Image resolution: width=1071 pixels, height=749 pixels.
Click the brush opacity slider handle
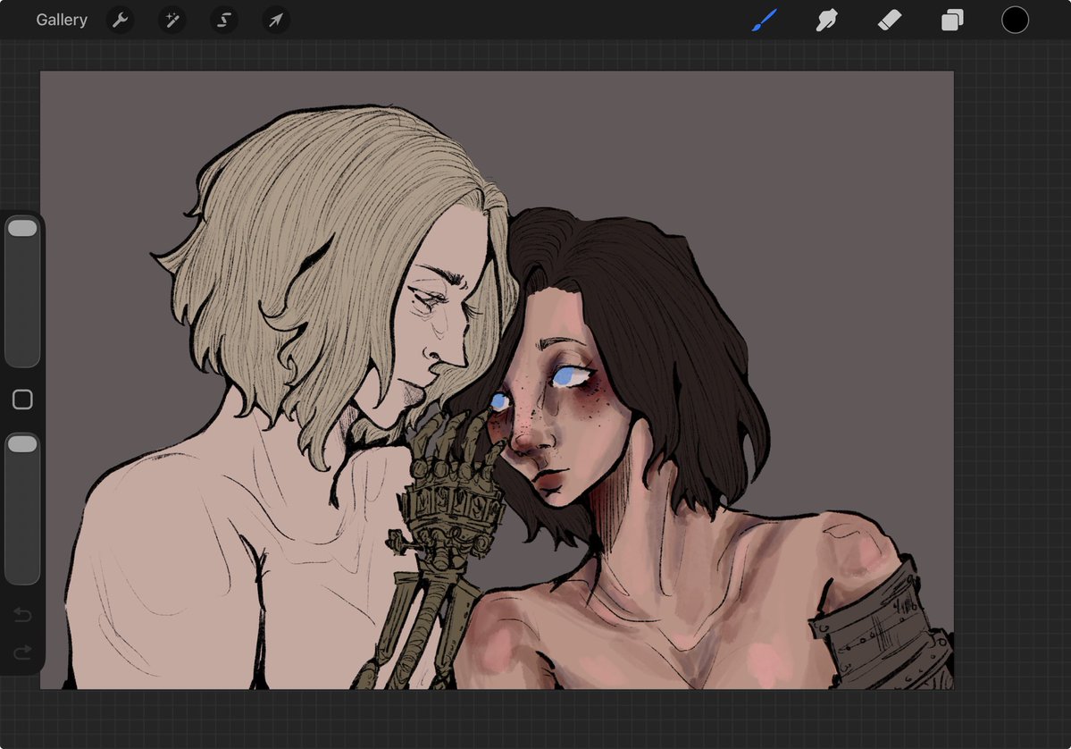[x=22, y=444]
